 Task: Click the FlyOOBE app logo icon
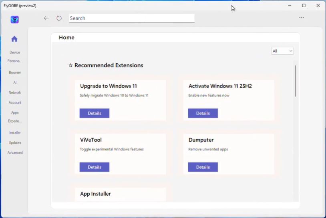pyautogui.click(x=15, y=20)
